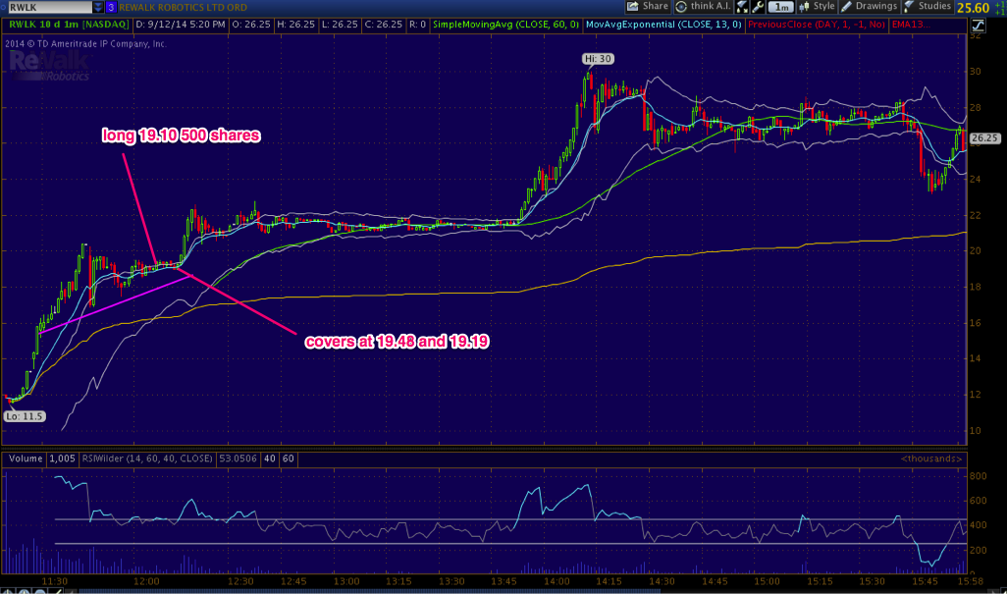
Task: Toggle the 1m timeframe button
Action: [x=782, y=6]
